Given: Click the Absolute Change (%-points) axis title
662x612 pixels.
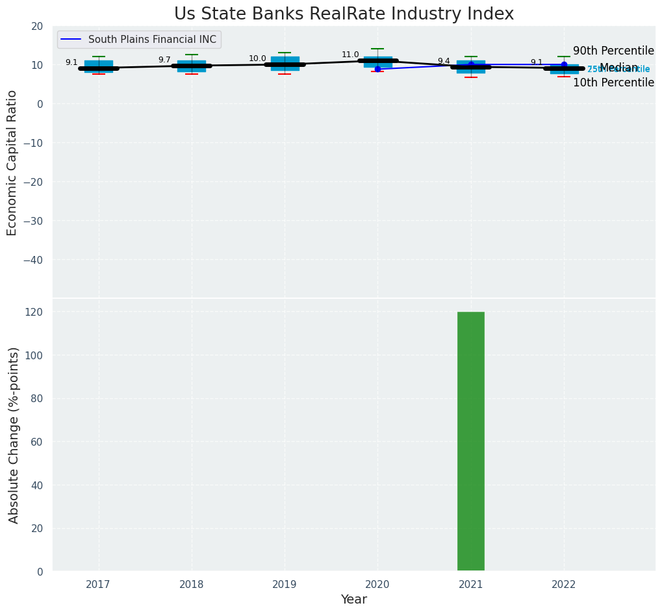Looking at the screenshot, I should click(14, 435).
